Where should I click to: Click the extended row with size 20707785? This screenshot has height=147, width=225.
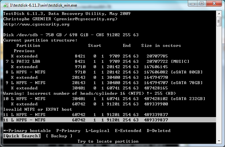[x=89, y=56]
